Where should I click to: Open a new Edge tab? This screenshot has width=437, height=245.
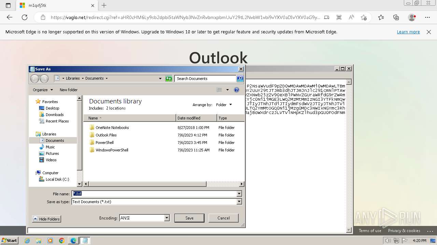104,5
